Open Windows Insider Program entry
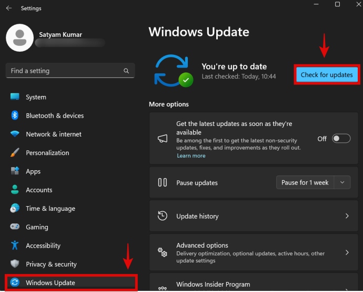Image resolution: width=363 pixels, height=292 pixels. (254, 283)
